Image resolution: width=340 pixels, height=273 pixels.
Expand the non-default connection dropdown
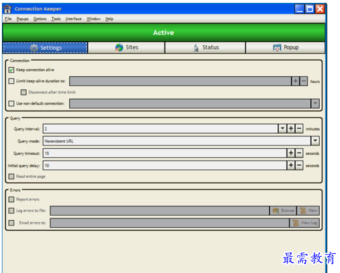point(315,104)
